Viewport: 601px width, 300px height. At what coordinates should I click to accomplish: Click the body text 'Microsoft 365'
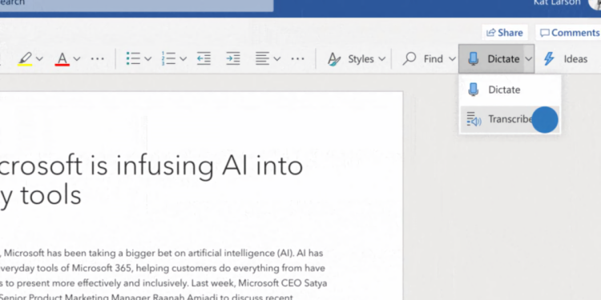[x=102, y=268]
